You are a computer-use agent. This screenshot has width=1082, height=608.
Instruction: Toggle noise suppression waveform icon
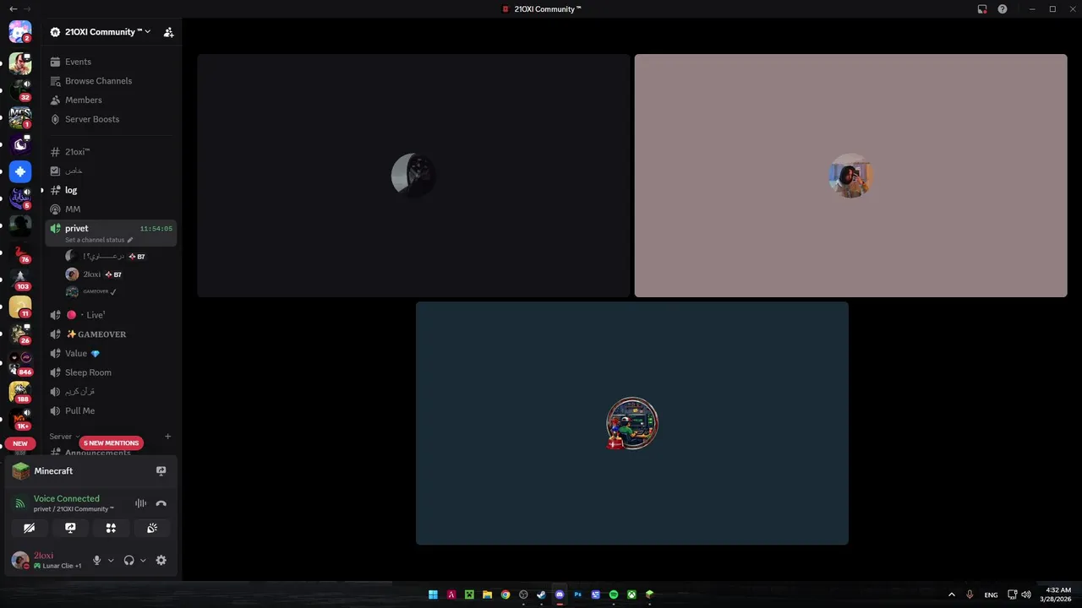click(140, 504)
